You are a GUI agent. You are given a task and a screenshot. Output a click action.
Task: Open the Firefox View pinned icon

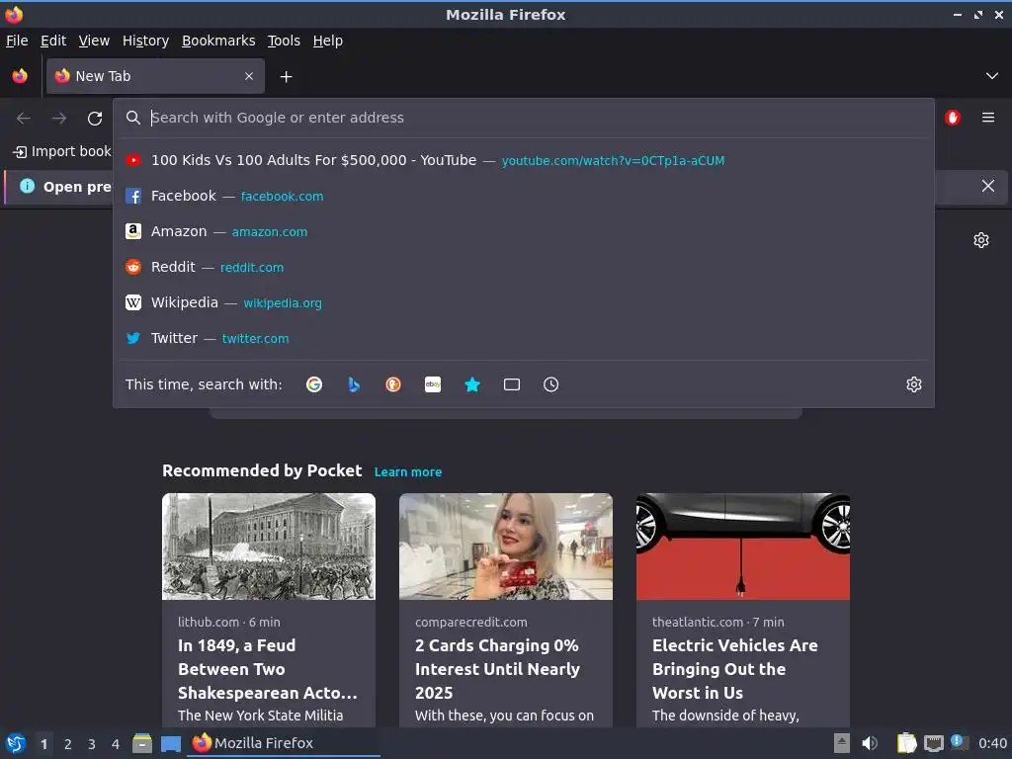(20, 76)
